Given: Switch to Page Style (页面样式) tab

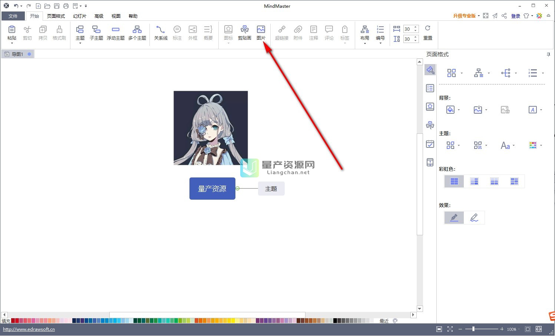Looking at the screenshot, I should click(56, 16).
